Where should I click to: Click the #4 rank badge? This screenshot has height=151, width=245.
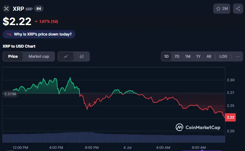coord(39,9)
